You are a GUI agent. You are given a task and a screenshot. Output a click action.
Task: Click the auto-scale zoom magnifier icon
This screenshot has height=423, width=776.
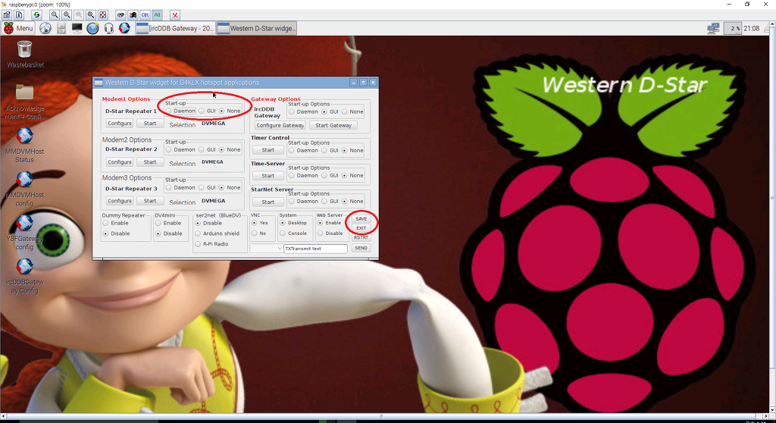pyautogui.click(x=91, y=15)
